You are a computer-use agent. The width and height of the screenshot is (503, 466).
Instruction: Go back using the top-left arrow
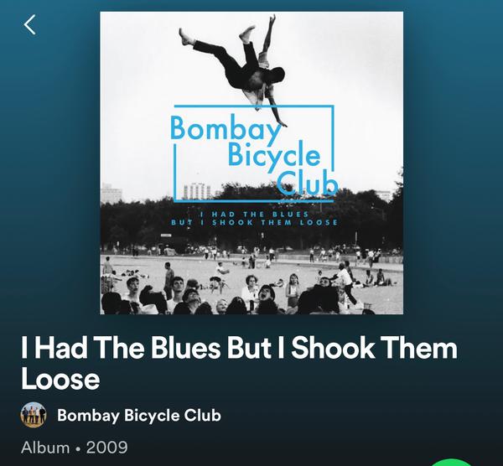pyautogui.click(x=29, y=24)
